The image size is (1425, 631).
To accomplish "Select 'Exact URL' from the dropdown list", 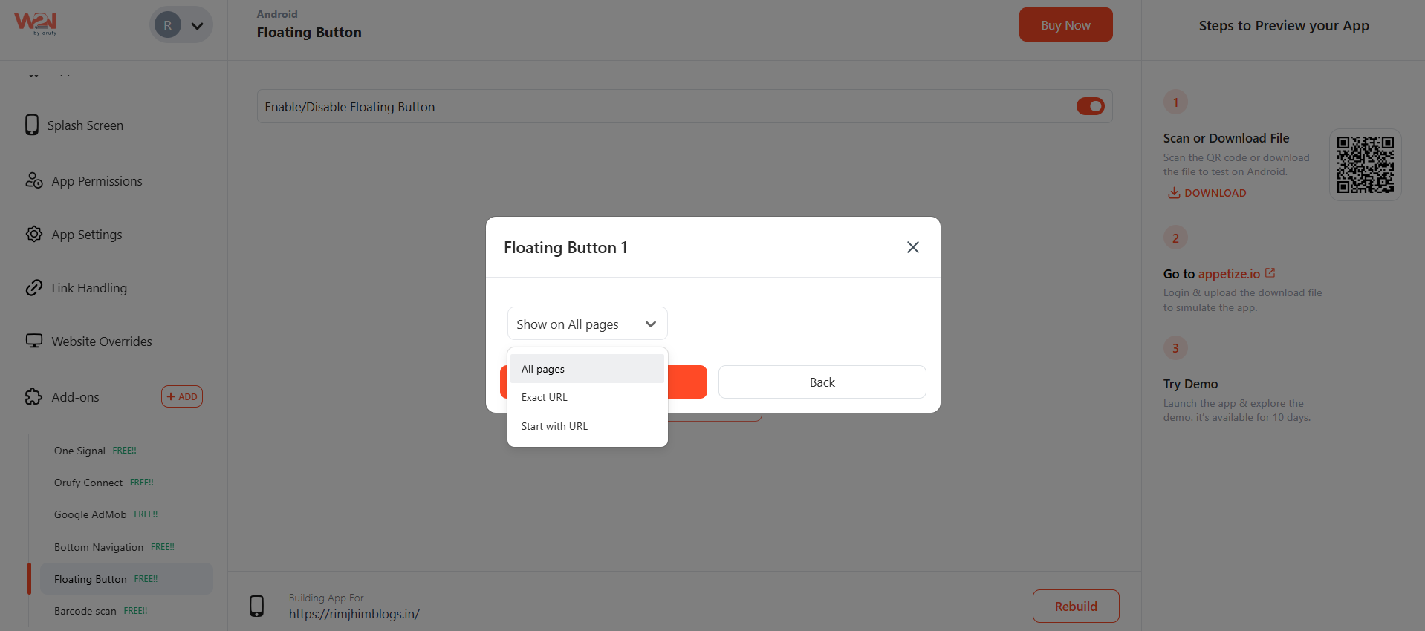I will 545,397.
